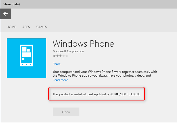Click the star rating for Windows Phone
This screenshot has width=177, height=123.
(x=60, y=56)
